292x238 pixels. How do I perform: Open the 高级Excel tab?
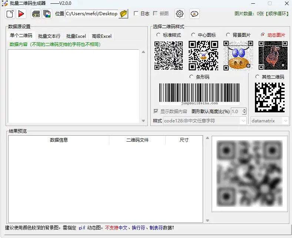[102, 36]
